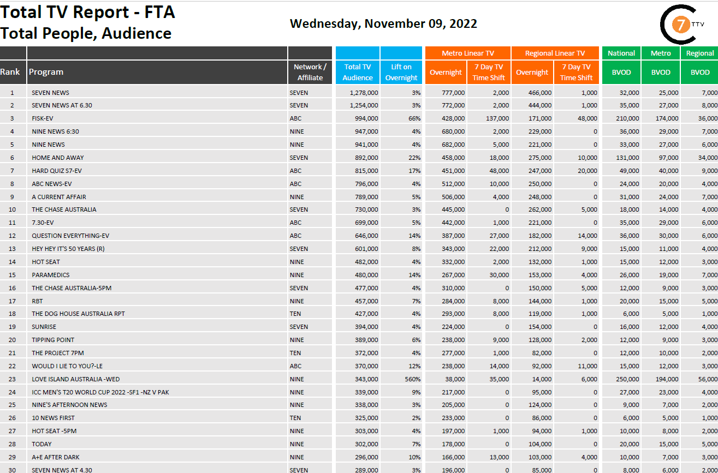Select the Rank column header
The width and height of the screenshot is (718, 473).
point(10,72)
